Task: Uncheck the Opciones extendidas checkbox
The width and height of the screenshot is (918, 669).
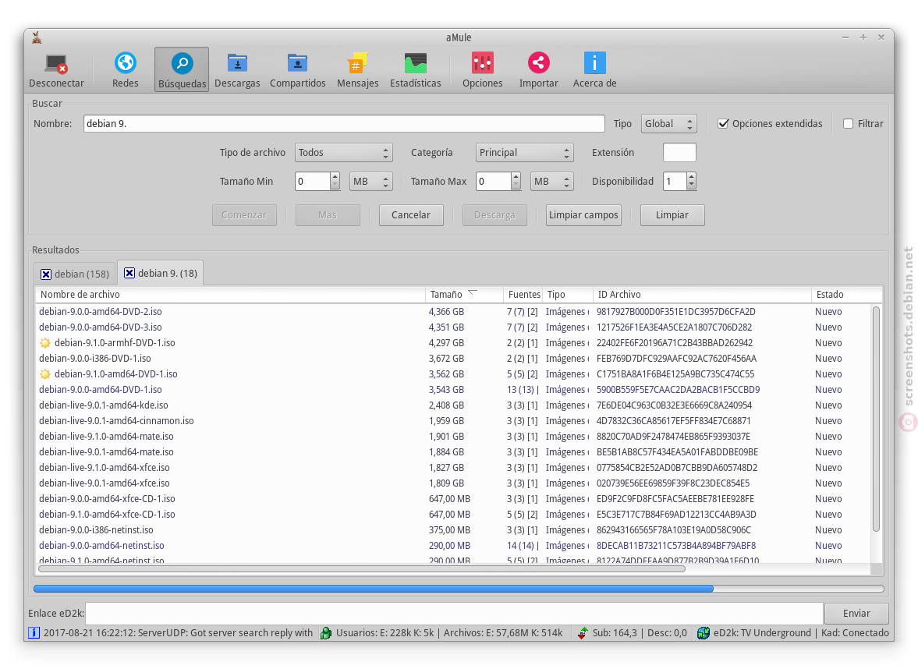Action: [723, 123]
